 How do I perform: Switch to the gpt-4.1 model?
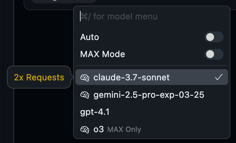tap(152, 112)
